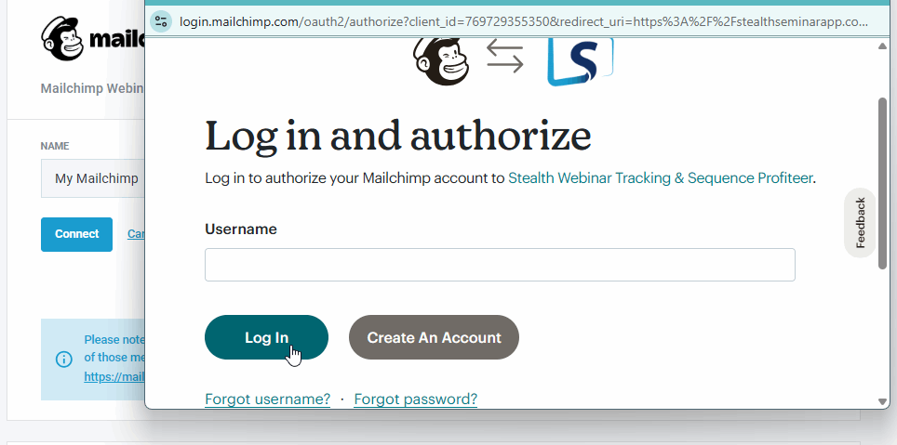Click the Mailchimp Freddie logo on background page
Image resolution: width=897 pixels, height=445 pixels.
pyautogui.click(x=63, y=39)
